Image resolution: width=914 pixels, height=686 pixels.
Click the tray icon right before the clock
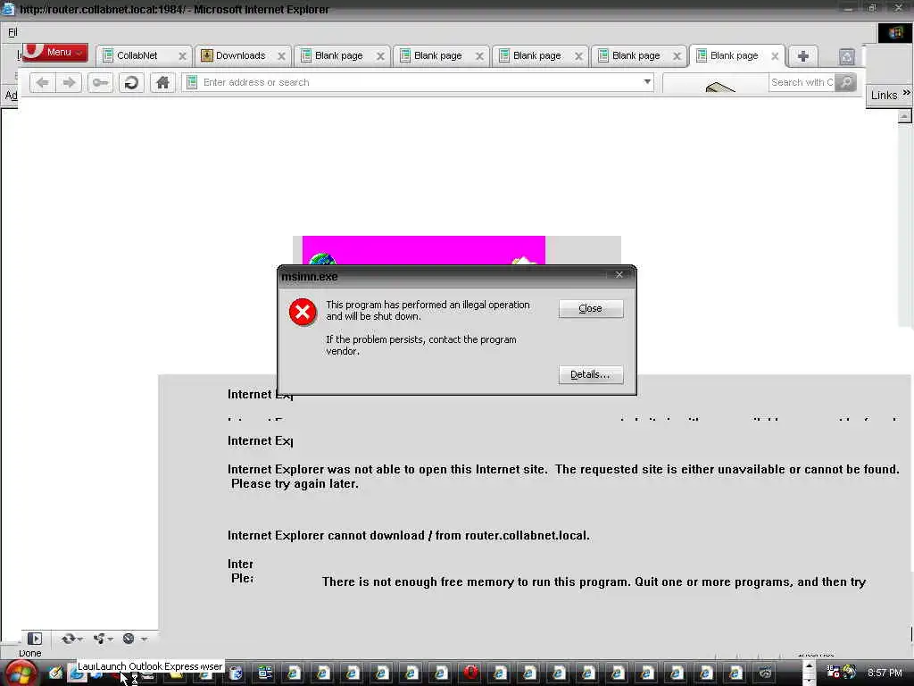[x=850, y=673]
